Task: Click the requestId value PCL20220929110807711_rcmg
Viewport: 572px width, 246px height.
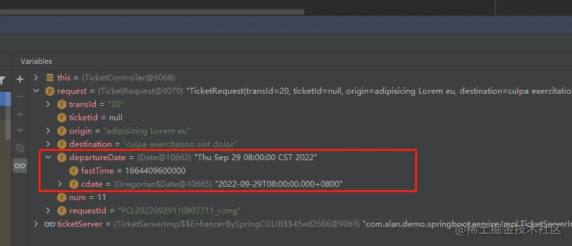Action: (179, 211)
